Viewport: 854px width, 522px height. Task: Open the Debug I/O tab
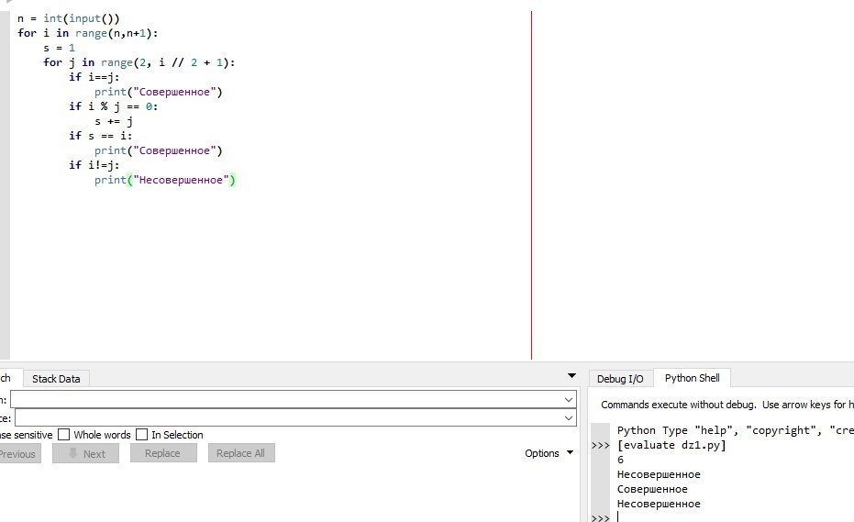click(620, 379)
